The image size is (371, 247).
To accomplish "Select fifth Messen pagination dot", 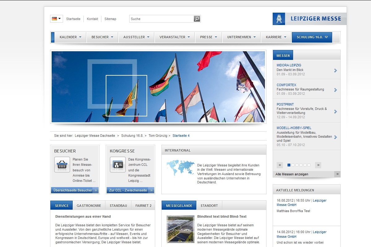I will (x=305, y=165).
